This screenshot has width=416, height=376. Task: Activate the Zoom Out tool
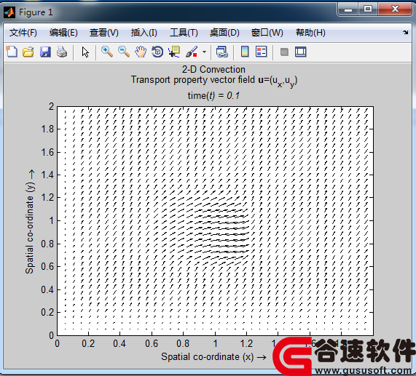pos(124,52)
